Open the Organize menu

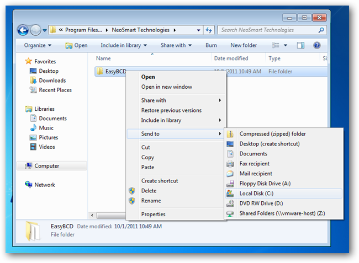coord(38,45)
